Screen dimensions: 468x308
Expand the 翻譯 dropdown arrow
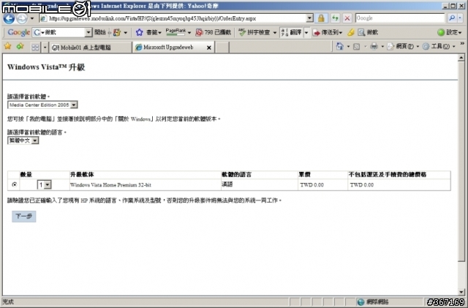point(306,32)
